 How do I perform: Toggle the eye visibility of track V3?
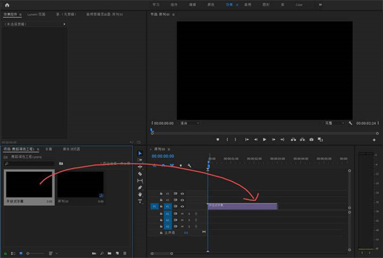[182, 193]
